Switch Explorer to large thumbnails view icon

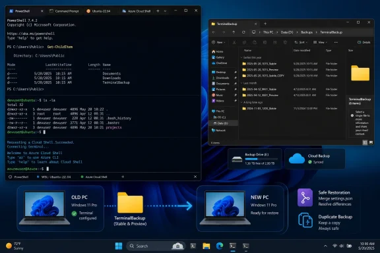[371, 142]
